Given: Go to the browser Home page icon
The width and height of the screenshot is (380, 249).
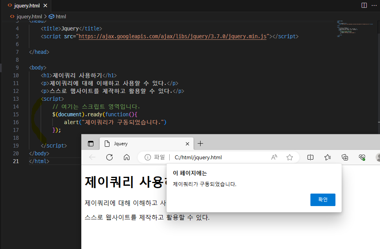Looking at the screenshot, I should pos(127,157).
